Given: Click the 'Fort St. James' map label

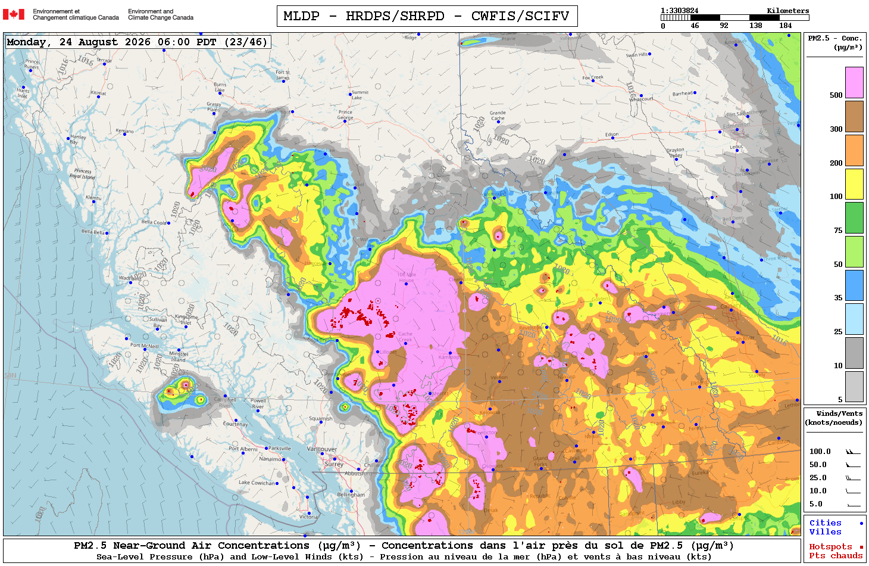Looking at the screenshot, I should (283, 75).
